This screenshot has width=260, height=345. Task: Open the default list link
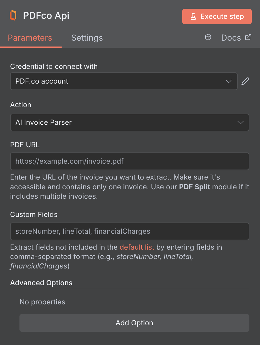point(137,247)
